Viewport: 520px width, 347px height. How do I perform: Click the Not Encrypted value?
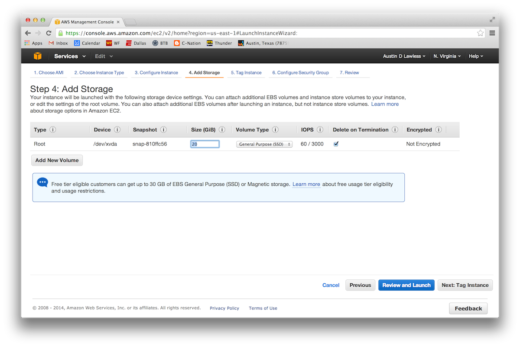tap(423, 144)
